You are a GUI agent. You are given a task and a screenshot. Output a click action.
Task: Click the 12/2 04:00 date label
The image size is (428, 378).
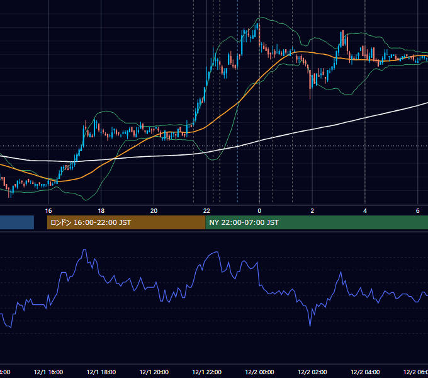pyautogui.click(x=365, y=372)
